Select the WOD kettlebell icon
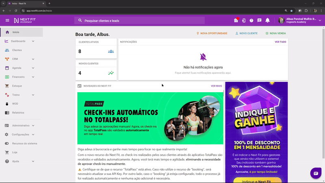The image size is (325, 183). (7, 104)
